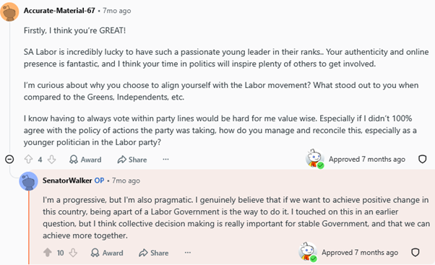The image size is (435, 265).
Task: Share Accurate-Material-67's comment
Action: pos(132,160)
